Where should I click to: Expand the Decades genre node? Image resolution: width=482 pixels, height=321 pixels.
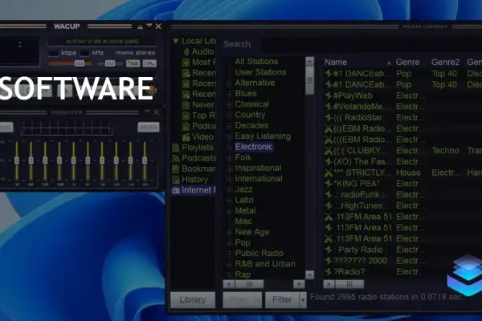click(229, 126)
